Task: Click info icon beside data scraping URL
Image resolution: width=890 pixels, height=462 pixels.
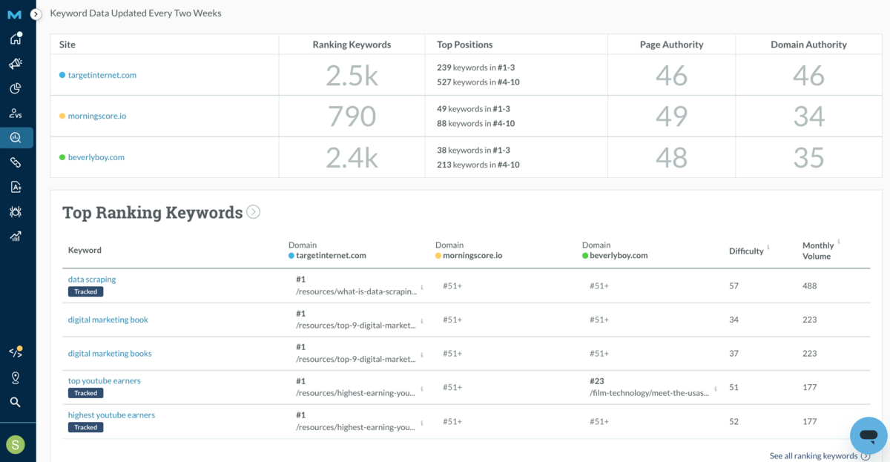Action: pos(422,287)
